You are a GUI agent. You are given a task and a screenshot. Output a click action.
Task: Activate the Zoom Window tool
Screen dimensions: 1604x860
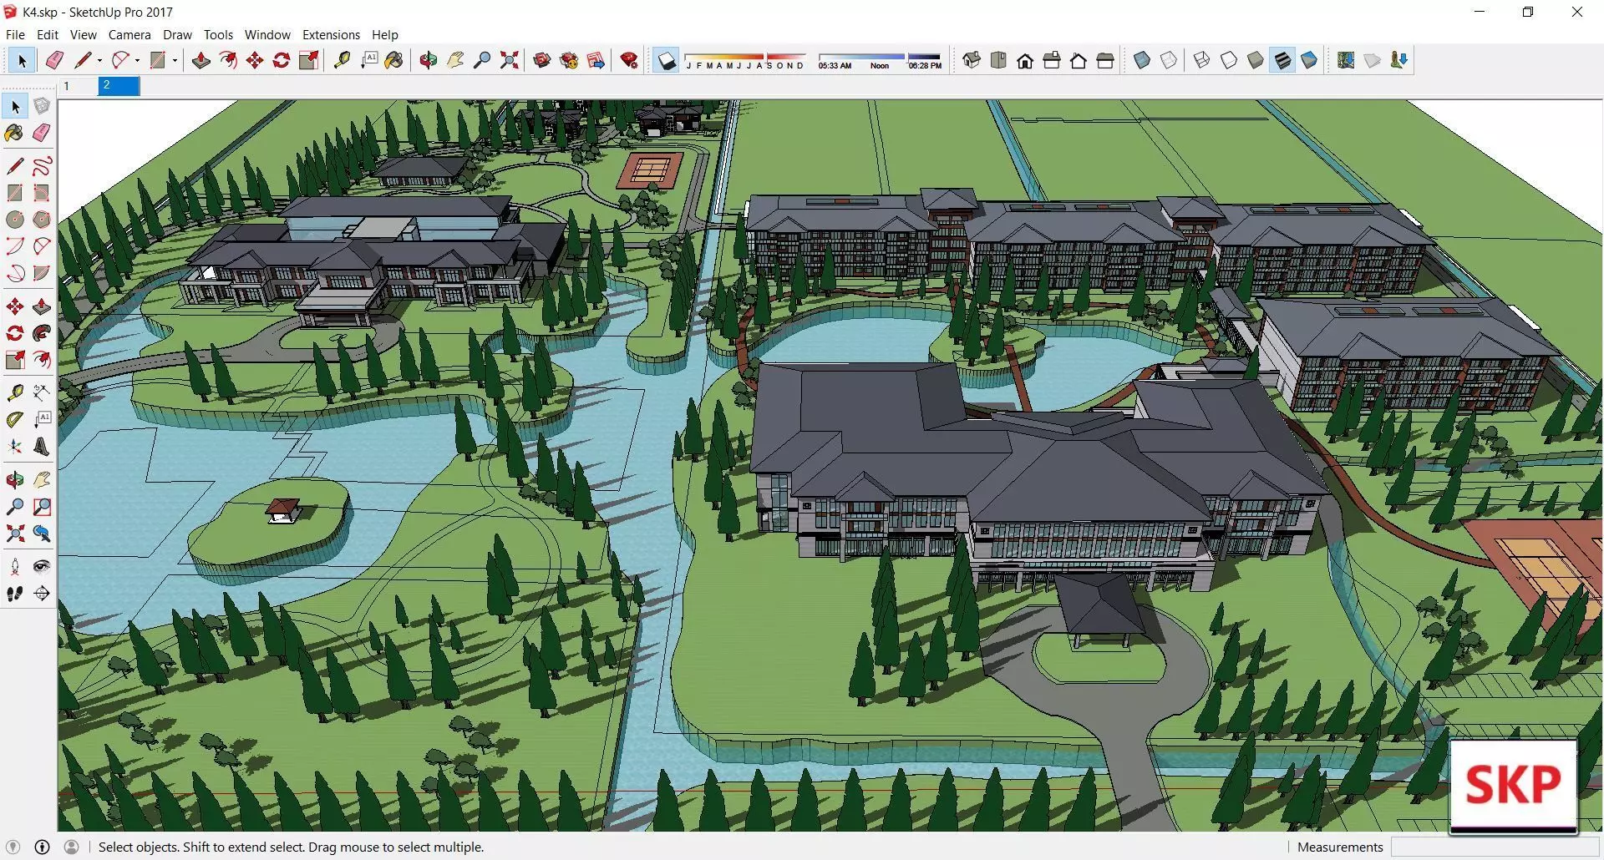[42, 507]
